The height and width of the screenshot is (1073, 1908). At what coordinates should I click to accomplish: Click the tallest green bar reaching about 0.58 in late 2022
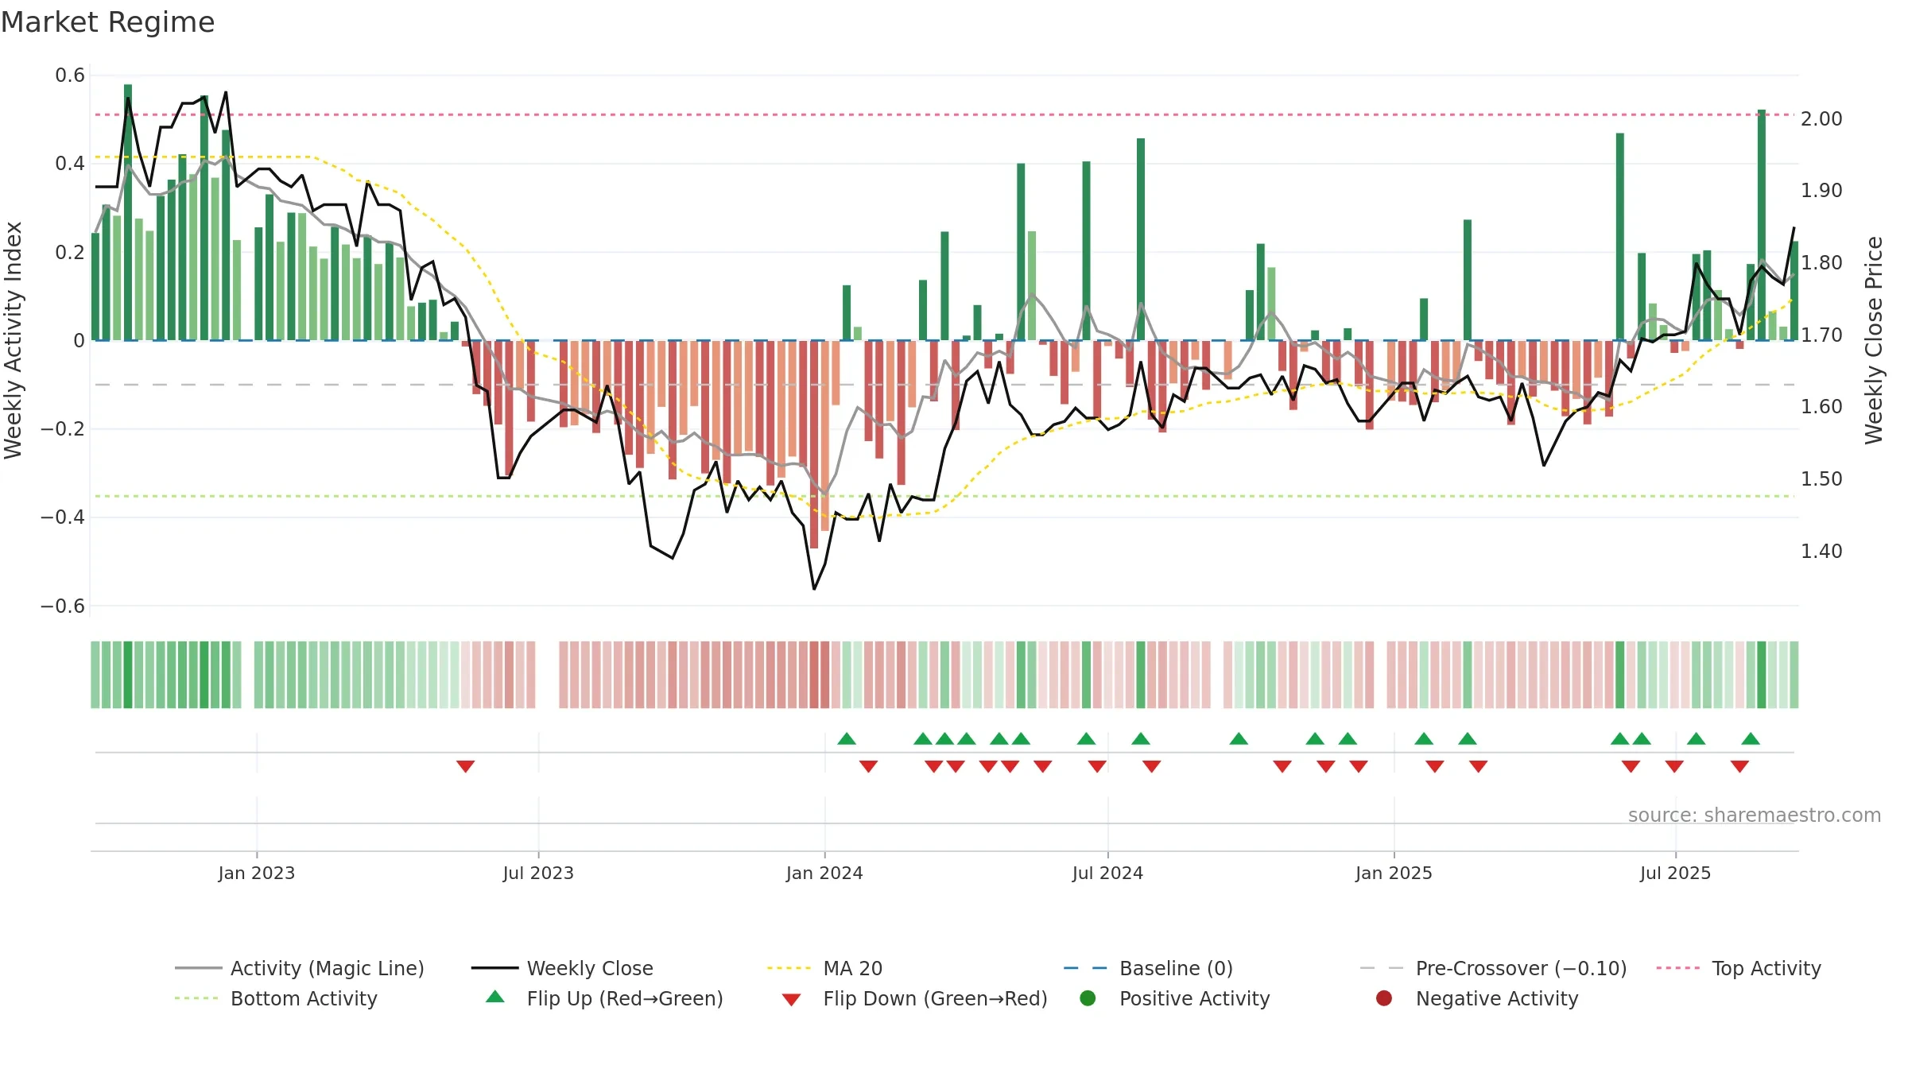(x=128, y=212)
